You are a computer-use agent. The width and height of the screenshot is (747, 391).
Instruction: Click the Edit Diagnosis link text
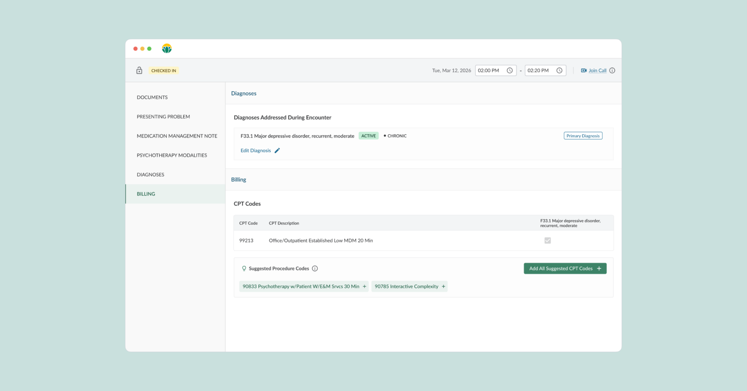click(x=256, y=150)
